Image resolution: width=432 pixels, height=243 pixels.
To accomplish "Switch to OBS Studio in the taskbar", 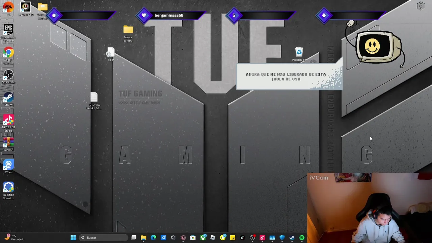I will click(252, 238).
